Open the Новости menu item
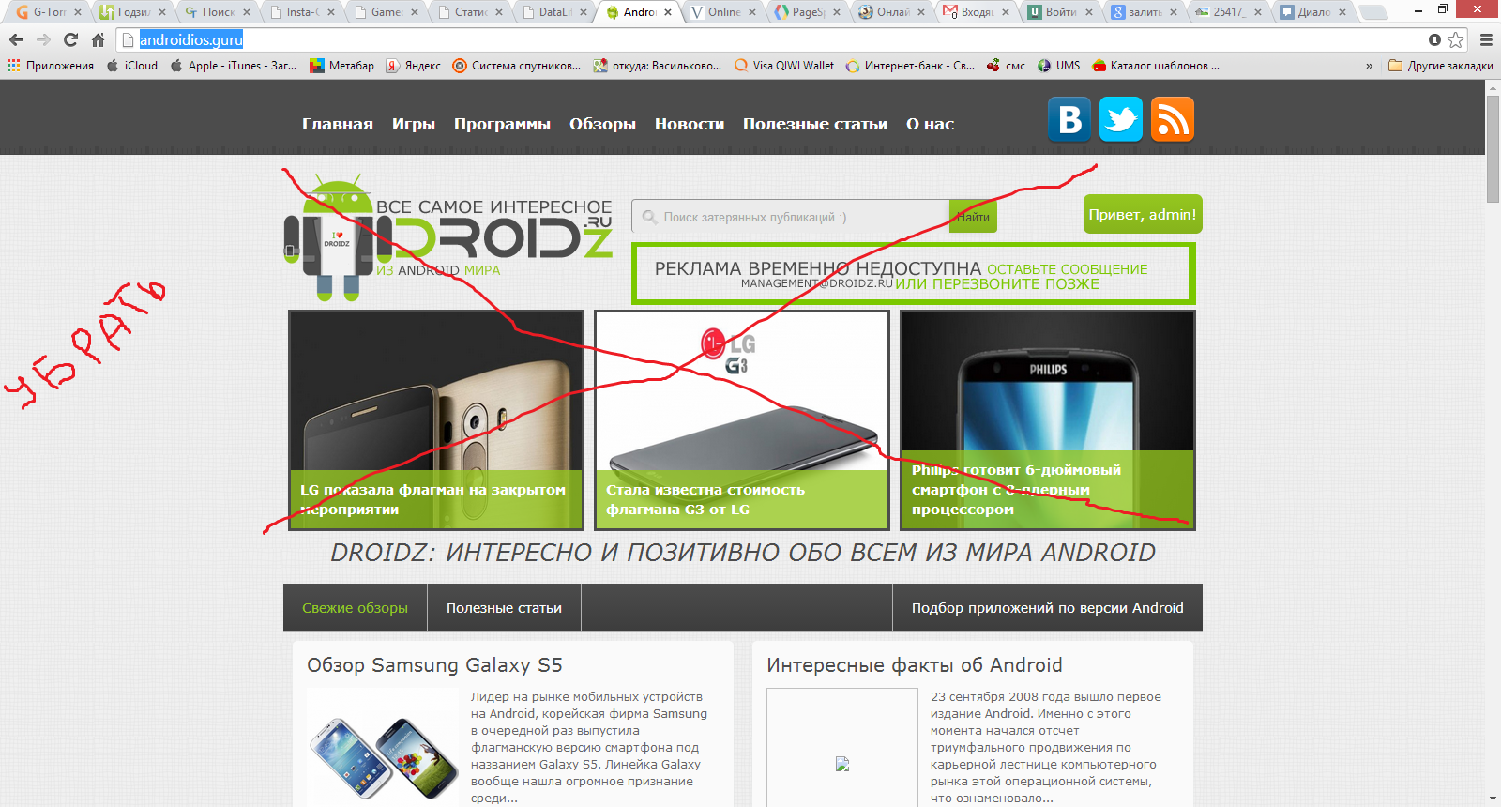This screenshot has height=807, width=1501. (690, 124)
